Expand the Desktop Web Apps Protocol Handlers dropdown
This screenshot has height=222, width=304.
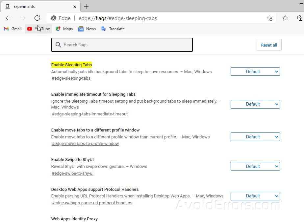tap(255, 196)
